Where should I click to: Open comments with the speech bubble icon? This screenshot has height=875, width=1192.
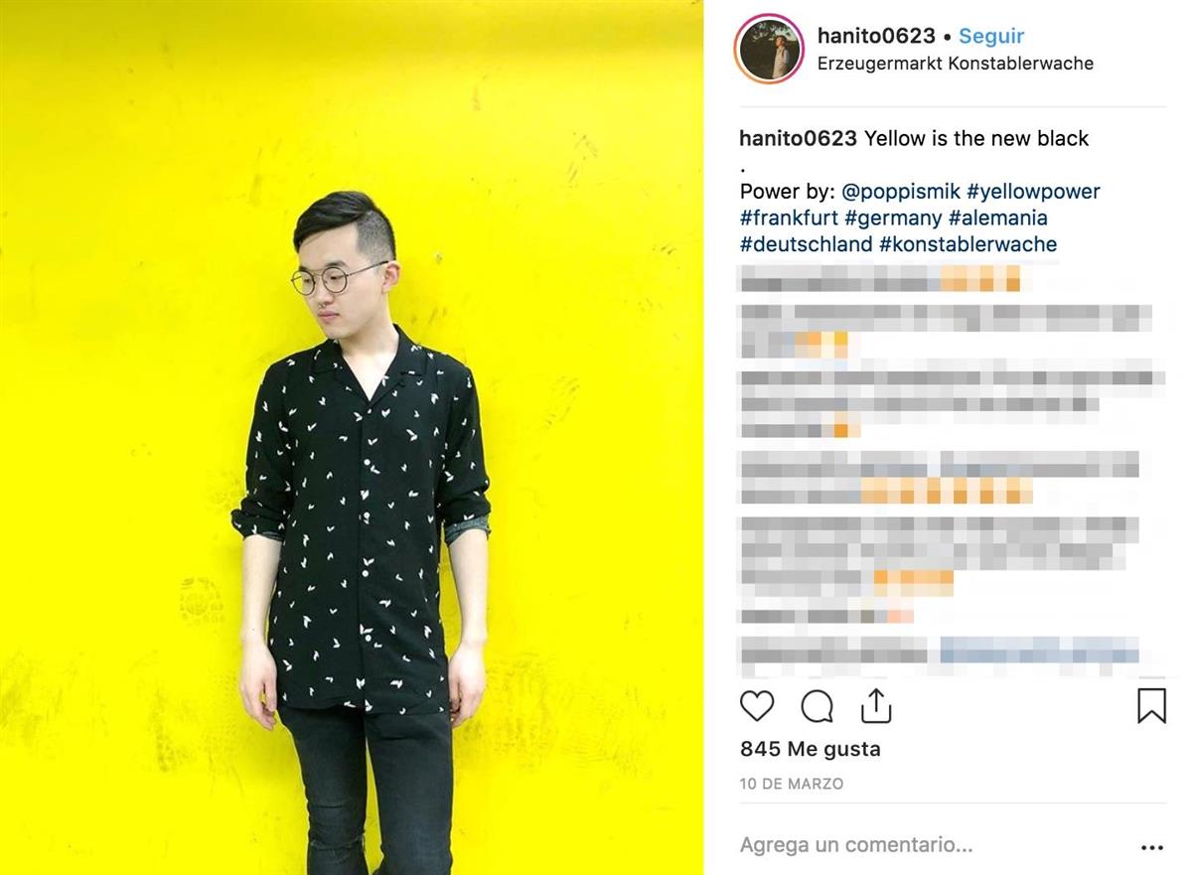tap(817, 706)
